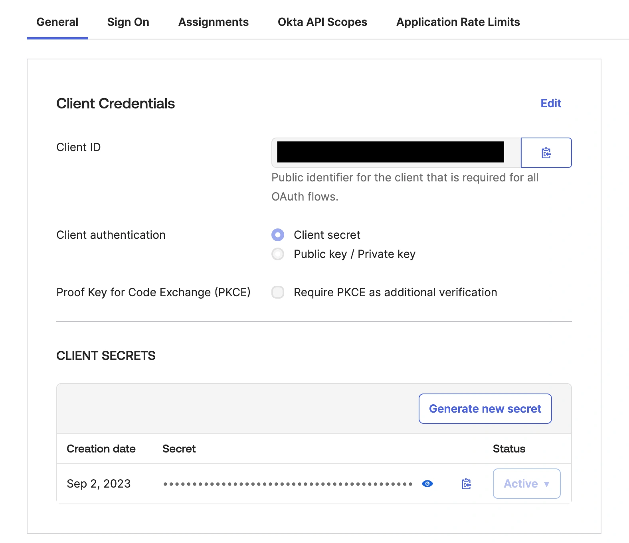629x543 pixels.
Task: Reveal the hidden secret with eye icon
Action: point(427,484)
